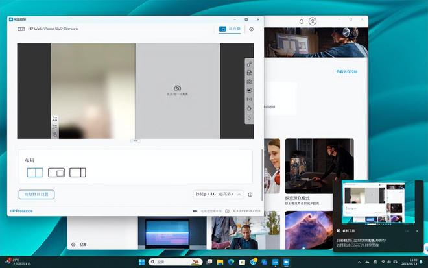Viewport: 428px width, 268px height.
Task: Dismiss the Snipping Tool notification
Action: pyautogui.click(x=417, y=231)
